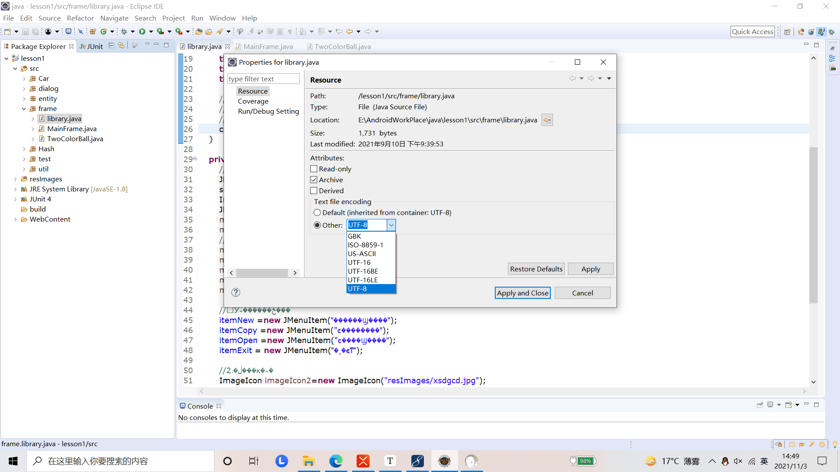The image size is (840, 472).
Task: Collapse the frame package in tree
Action: click(24, 109)
